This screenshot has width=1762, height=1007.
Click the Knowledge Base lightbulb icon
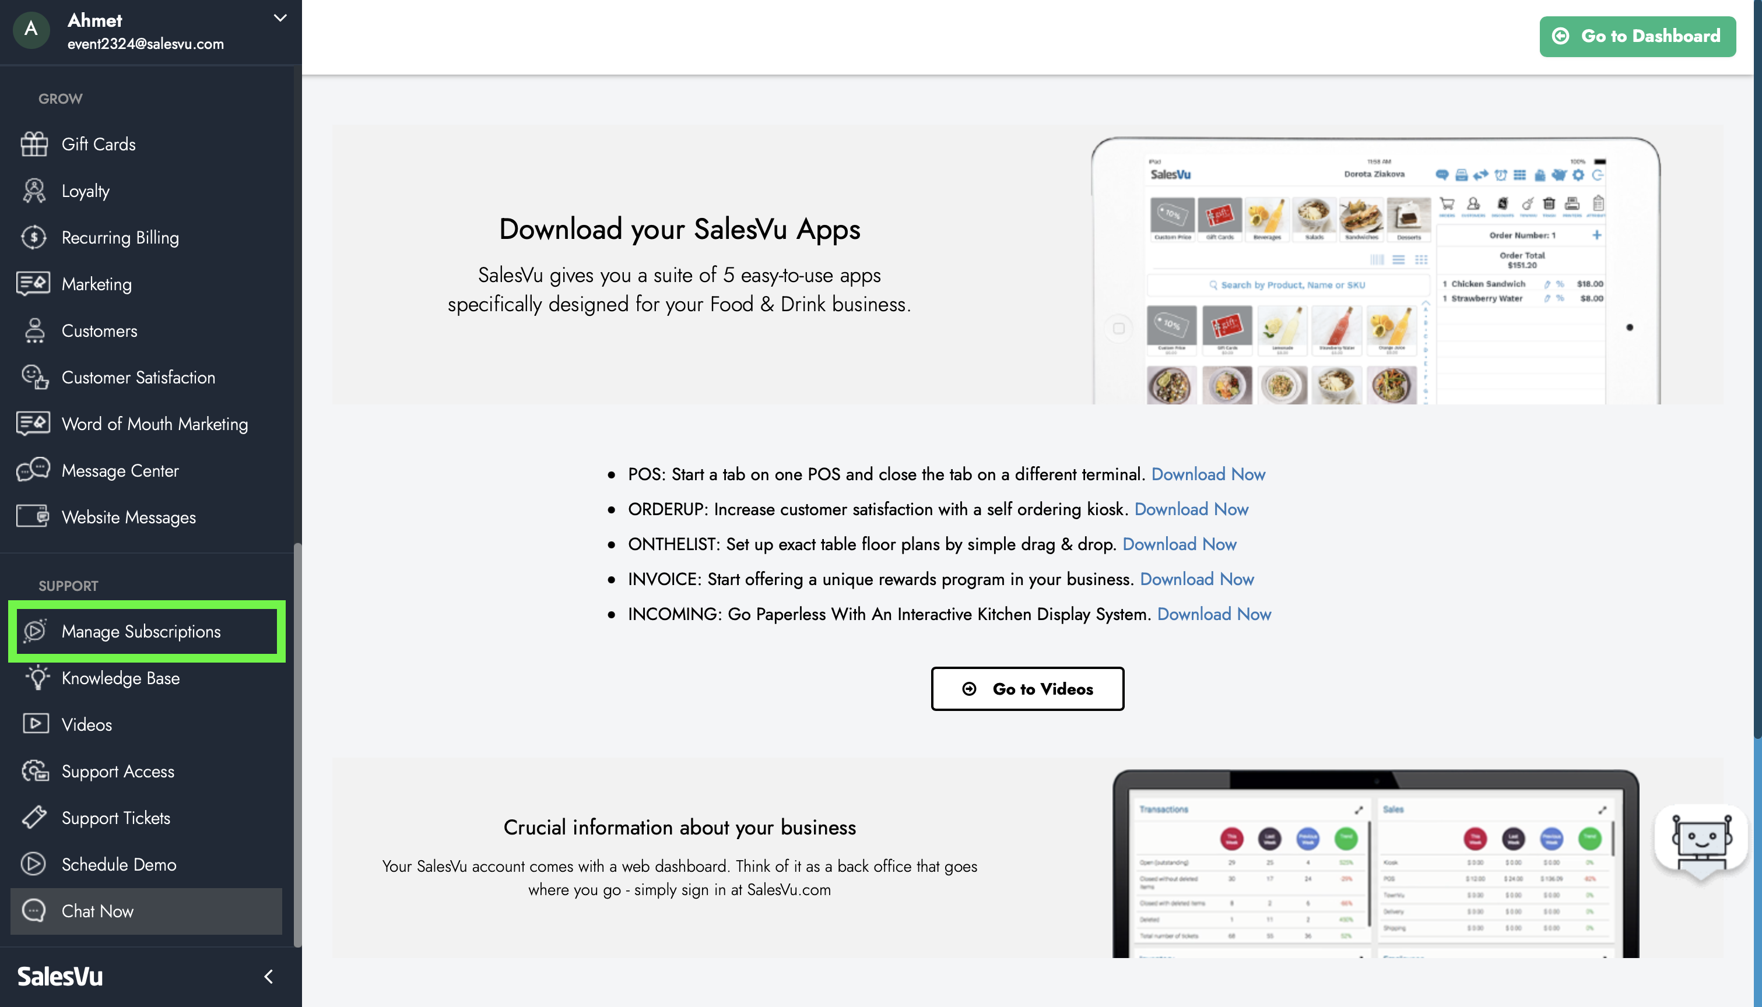point(37,678)
